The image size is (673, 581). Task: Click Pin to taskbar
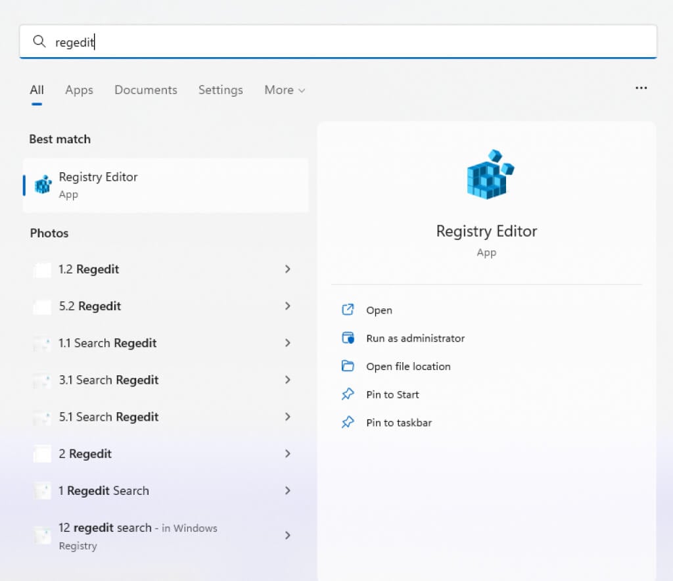click(399, 423)
